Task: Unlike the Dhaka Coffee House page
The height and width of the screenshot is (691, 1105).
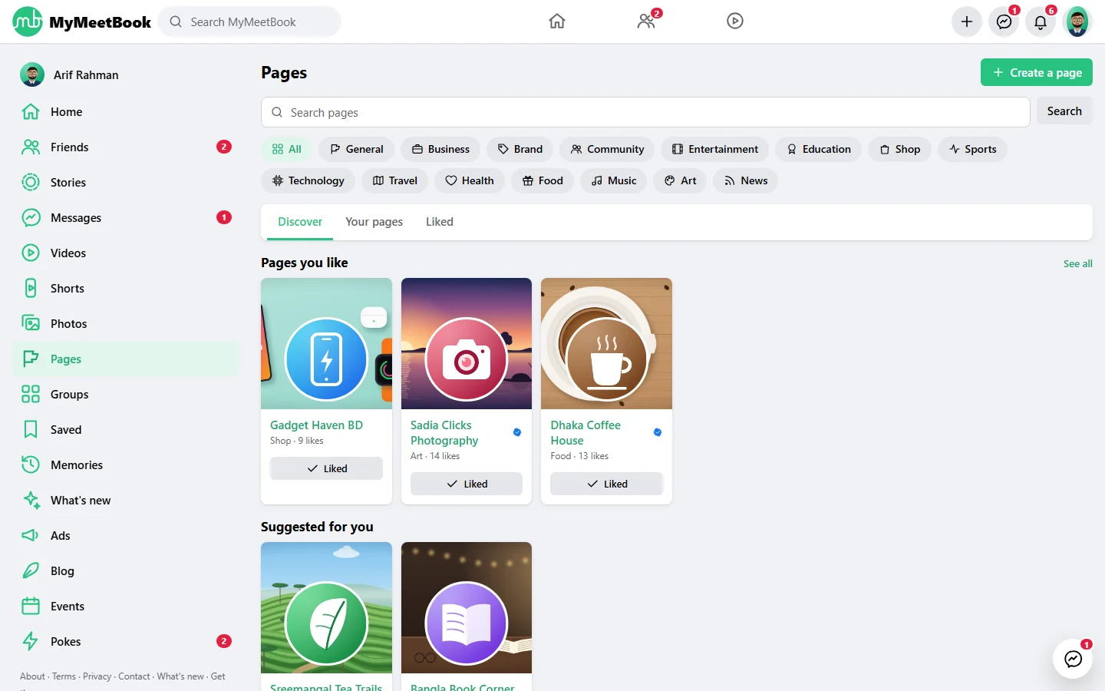Action: pyautogui.click(x=606, y=484)
